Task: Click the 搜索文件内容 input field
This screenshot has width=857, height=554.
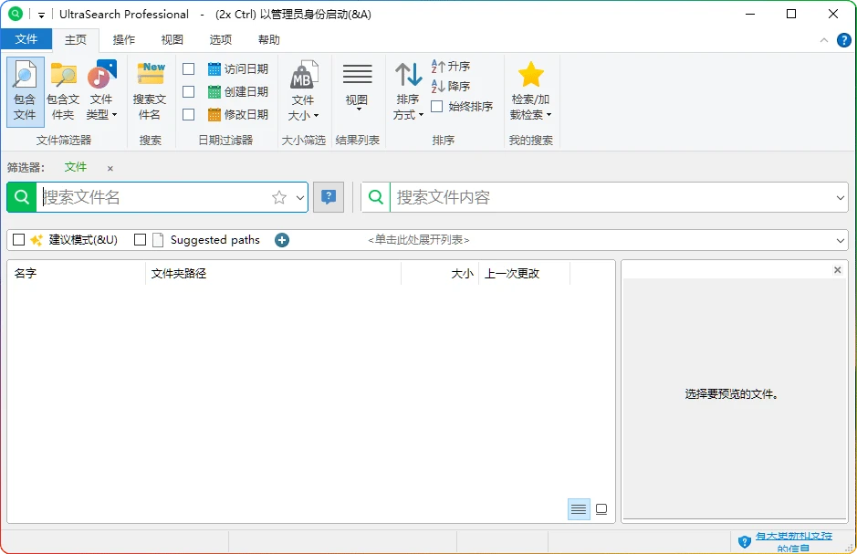Action: (x=611, y=197)
